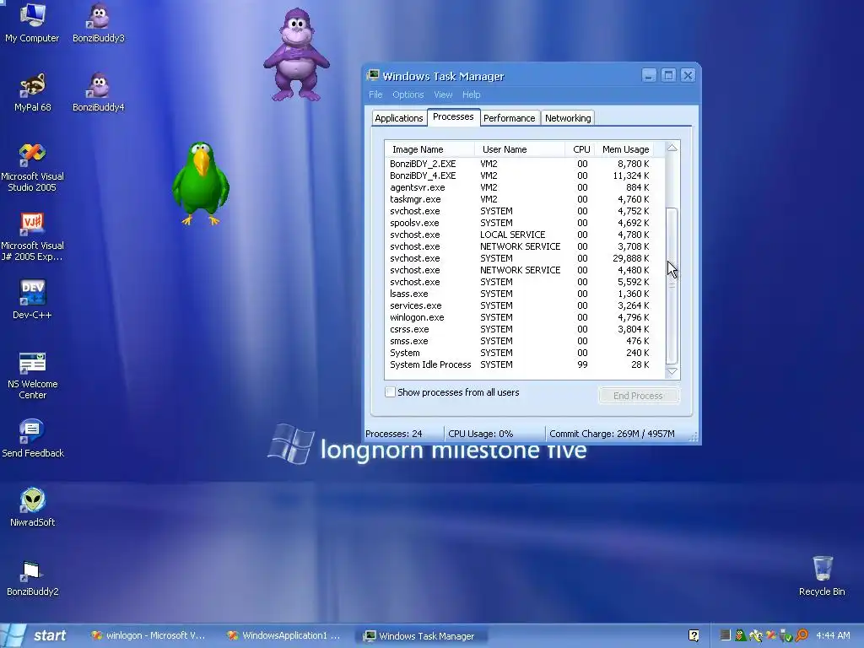The image size is (864, 648).
Task: Select the Dev-C++ desktop icon
Action: click(x=33, y=300)
